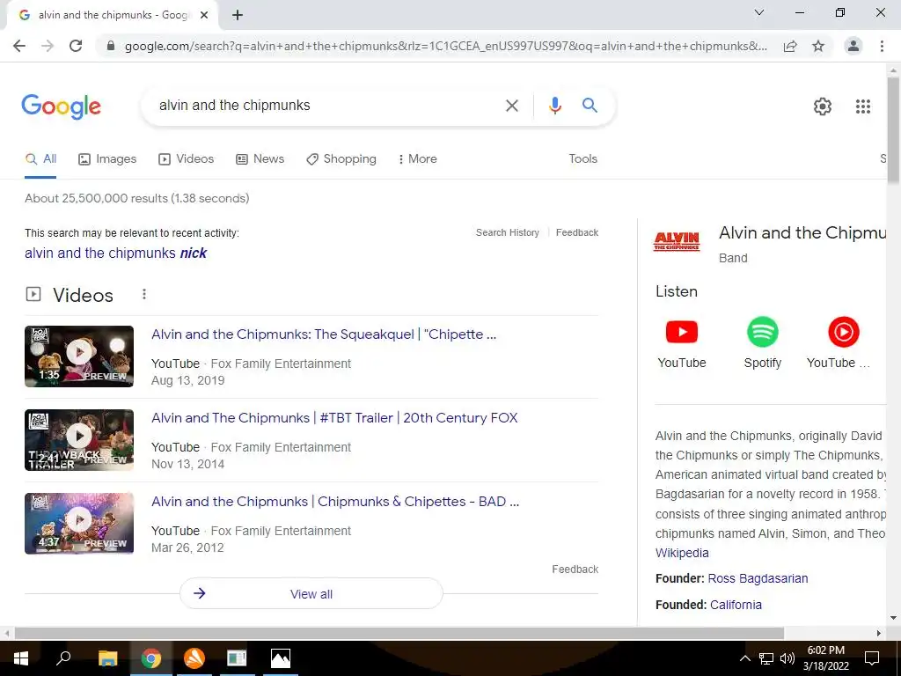Open the Tools filter button

pos(582,159)
